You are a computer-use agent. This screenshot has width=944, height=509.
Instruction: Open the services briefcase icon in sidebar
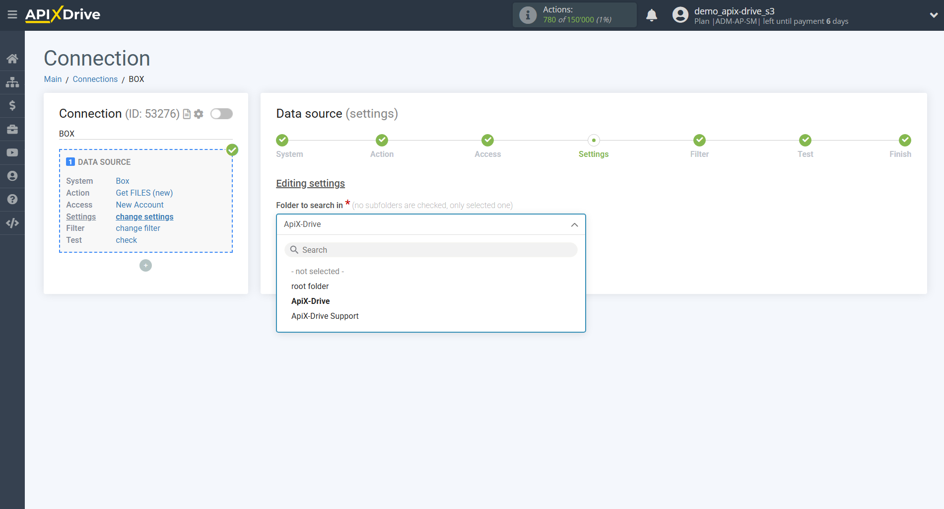pos(12,129)
